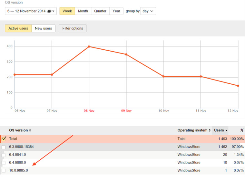Select the Week period tab
This screenshot has height=177, width=245.
point(67,11)
